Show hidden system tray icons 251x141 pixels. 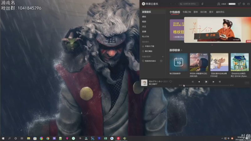[x=222, y=138]
